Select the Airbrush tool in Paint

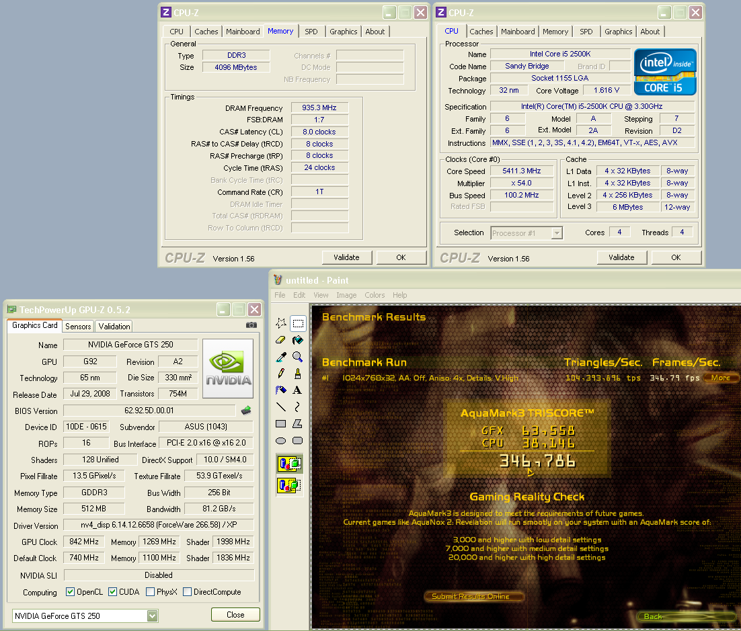280,390
